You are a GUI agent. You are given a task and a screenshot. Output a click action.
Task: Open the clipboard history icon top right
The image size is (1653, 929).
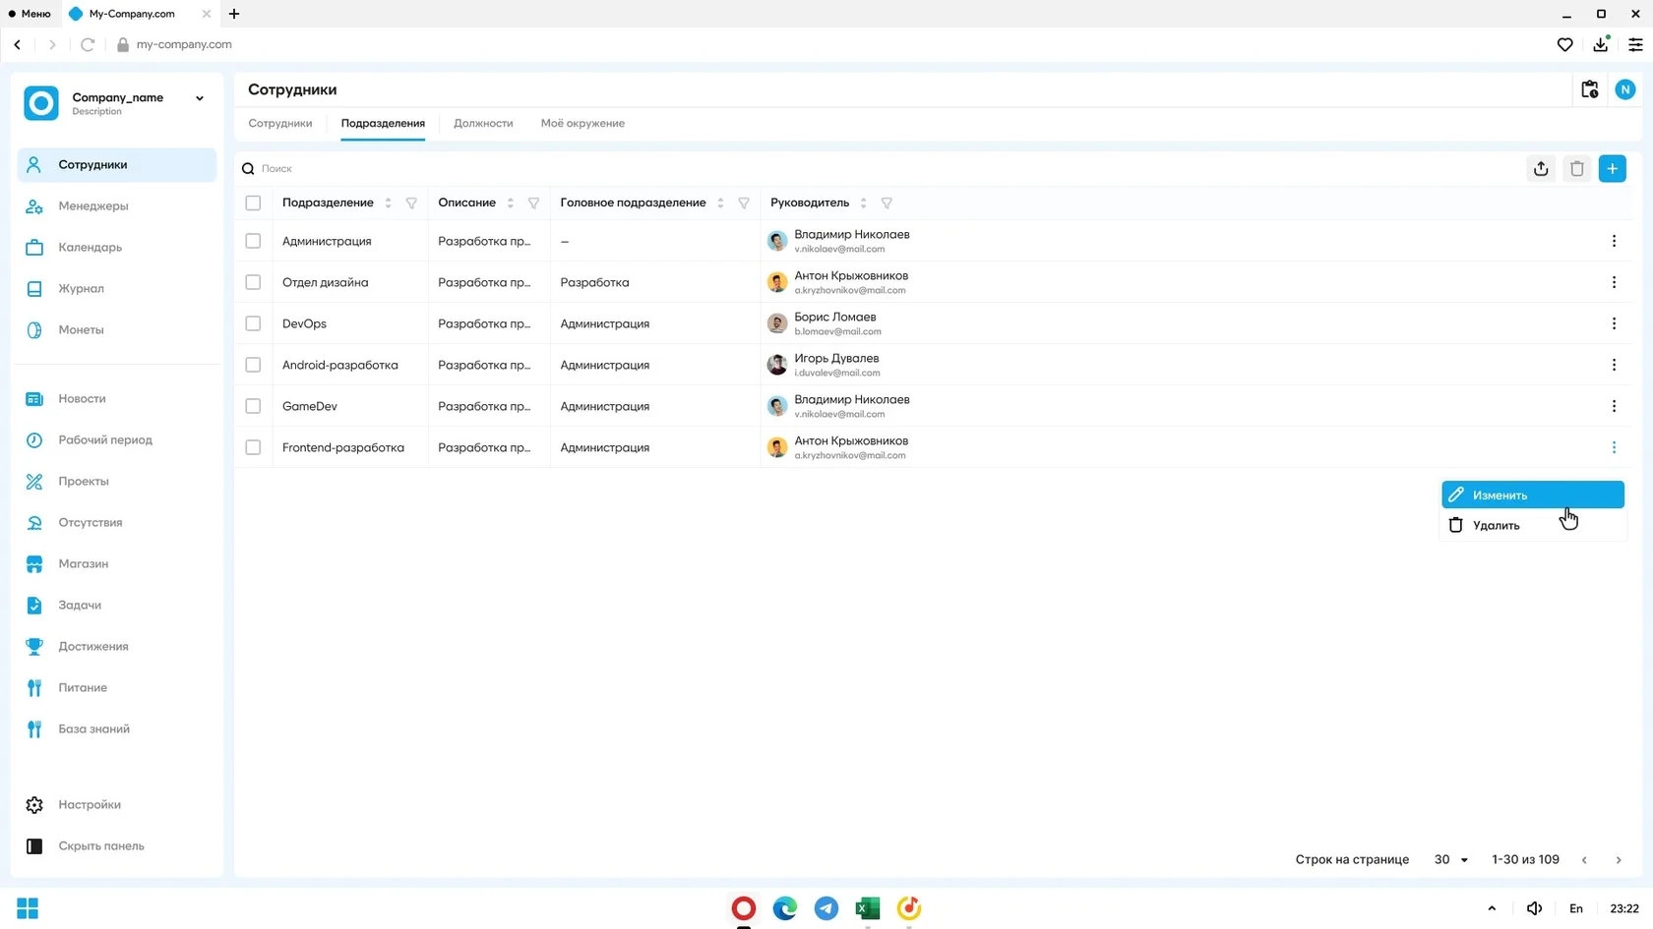(1589, 89)
